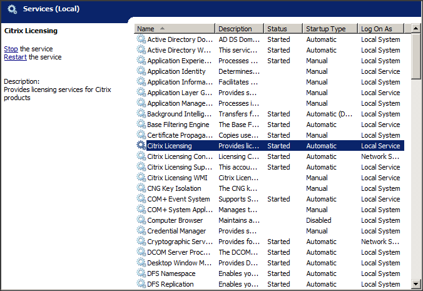This screenshot has height=291, width=423.
Task: Click gear icon next to Computer Browser
Action: pyautogui.click(x=141, y=220)
